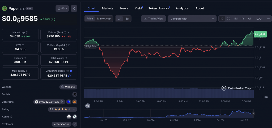Screen dimensions: 272x128
Task: Toggle chart to Price view
Action: click(90, 19)
